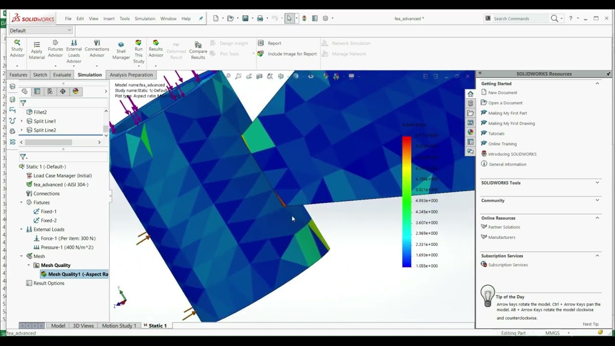Switch to the ConfigurationManager panel tab icon

(x=50, y=91)
